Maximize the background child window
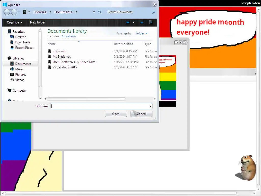261x196 pixels. [181, 42]
